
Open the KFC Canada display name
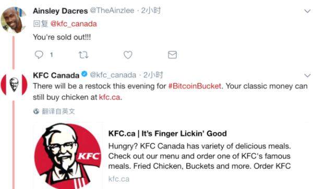[56, 75]
